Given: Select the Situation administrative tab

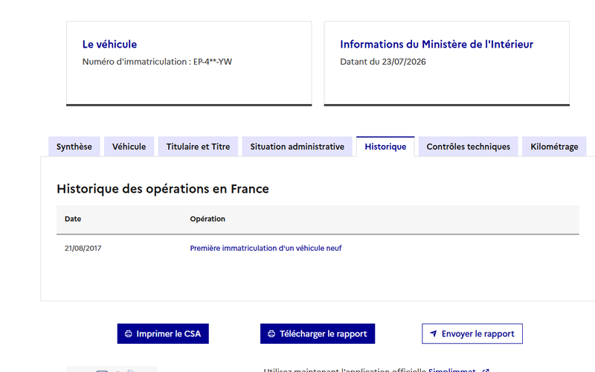Looking at the screenshot, I should coord(297,147).
